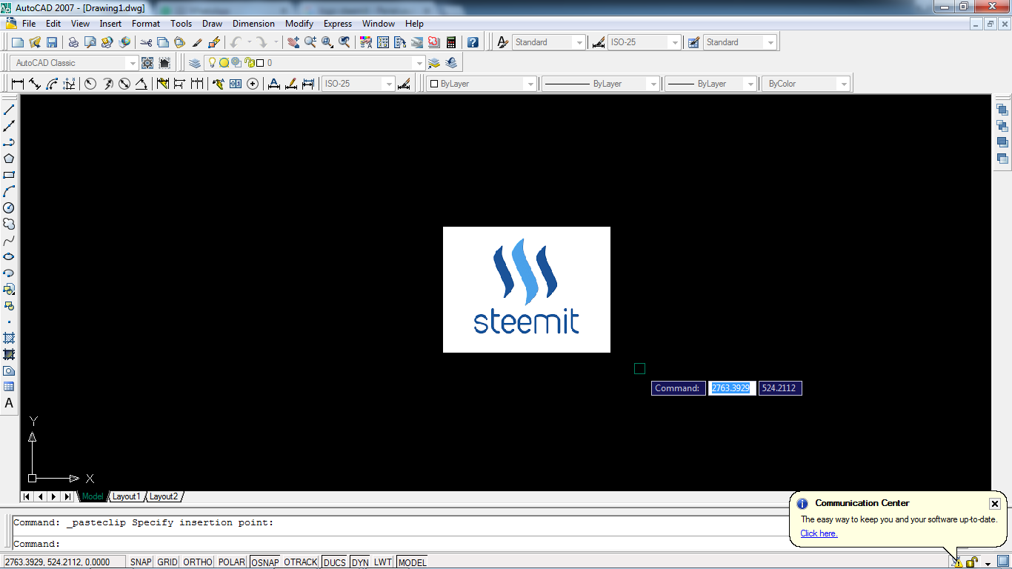
Task: Click the Clean Screen status bar icon
Action: 1003,562
